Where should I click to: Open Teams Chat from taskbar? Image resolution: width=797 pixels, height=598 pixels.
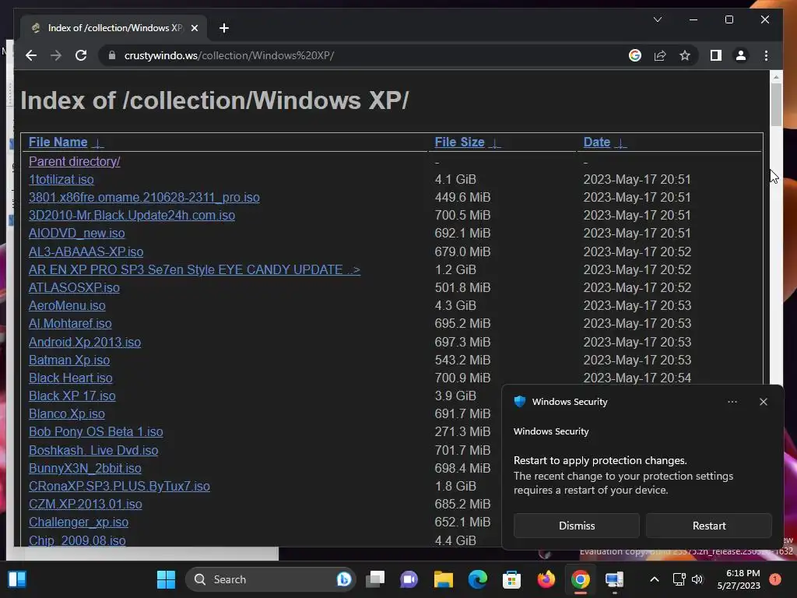pos(409,579)
